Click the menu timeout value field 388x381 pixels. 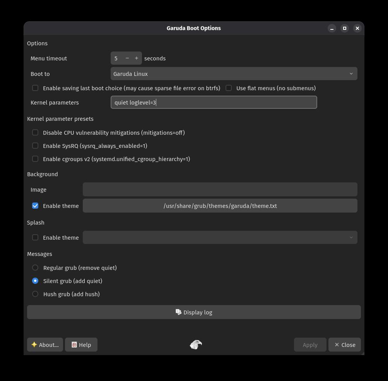(x=117, y=58)
